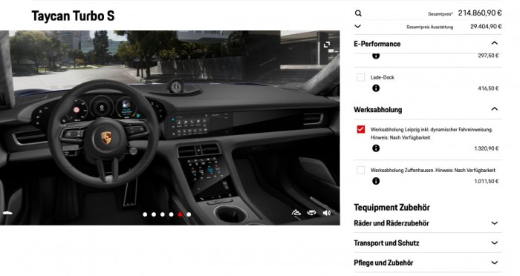The image size is (520, 276).
Task: Open search with the magnifier icon
Action: 358,13
